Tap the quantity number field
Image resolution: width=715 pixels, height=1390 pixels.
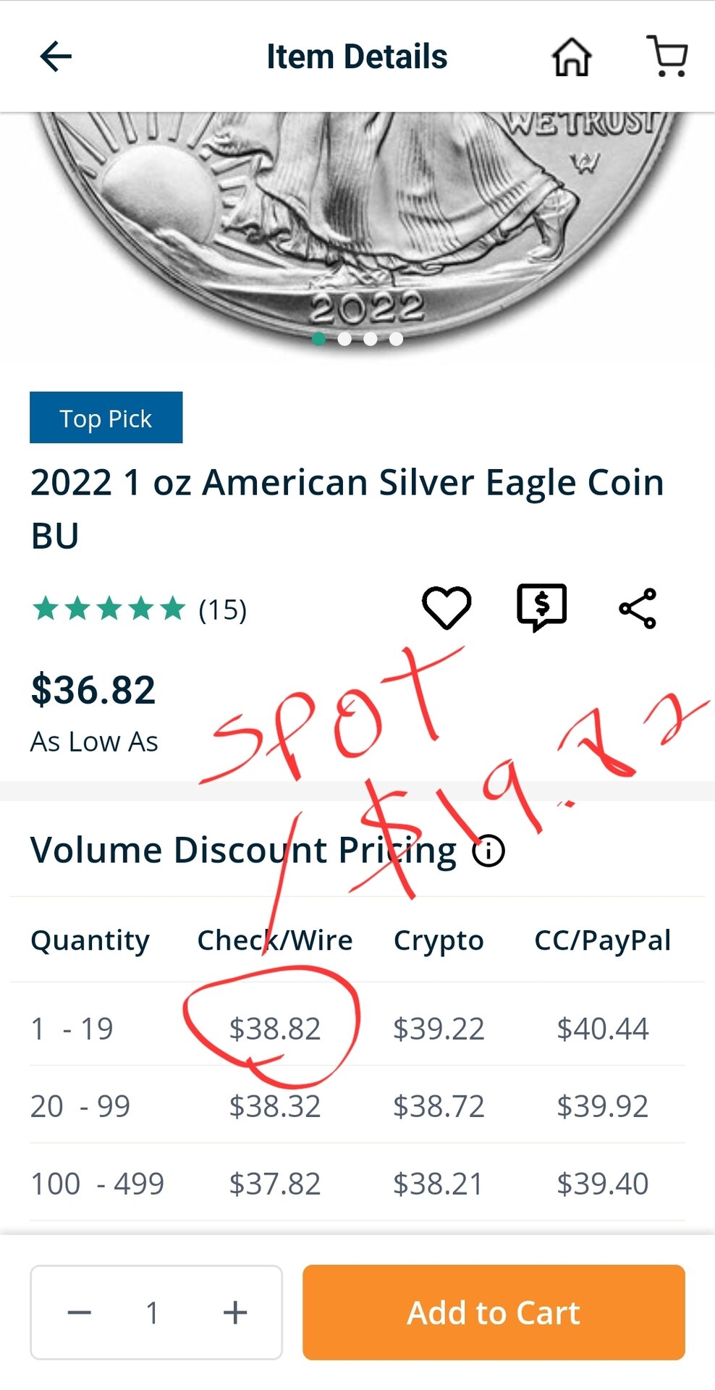(x=153, y=1313)
